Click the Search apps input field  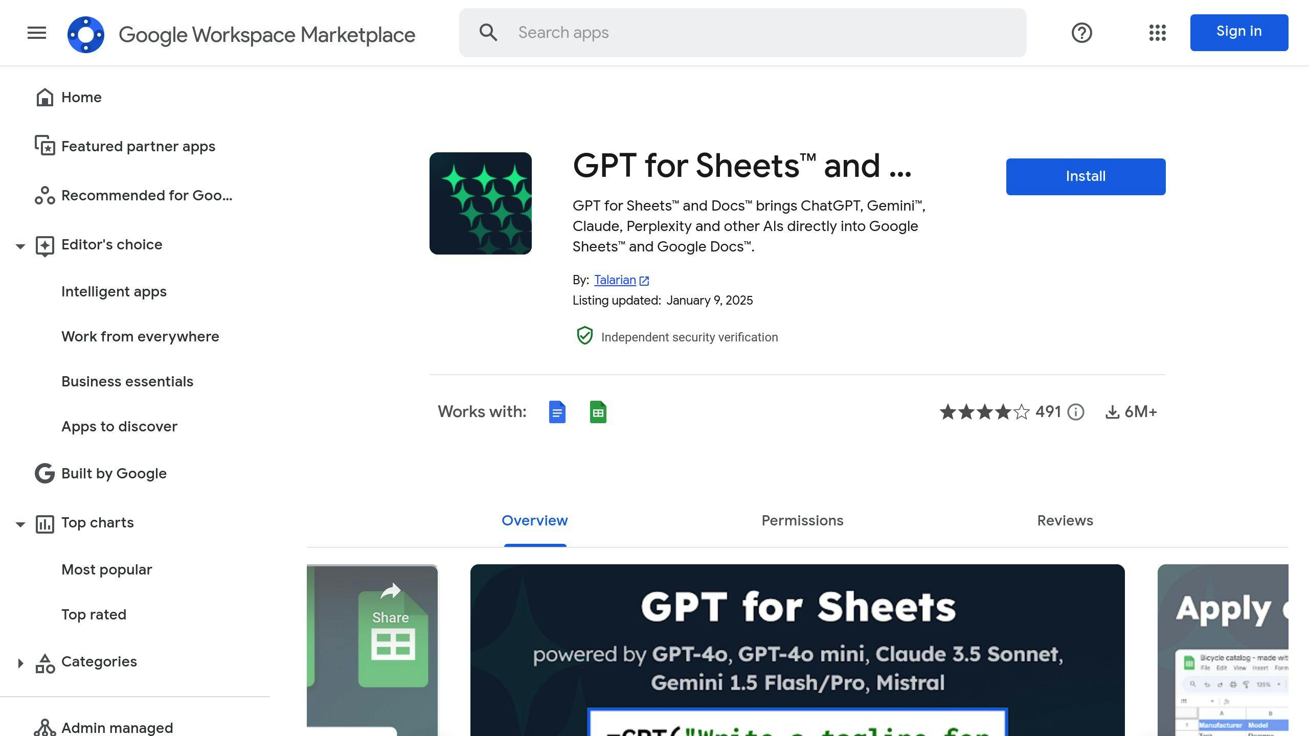coord(742,33)
